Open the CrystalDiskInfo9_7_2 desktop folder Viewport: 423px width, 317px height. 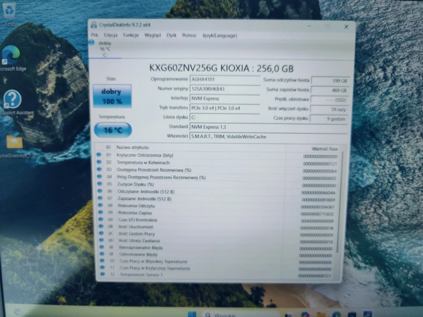tap(16, 146)
